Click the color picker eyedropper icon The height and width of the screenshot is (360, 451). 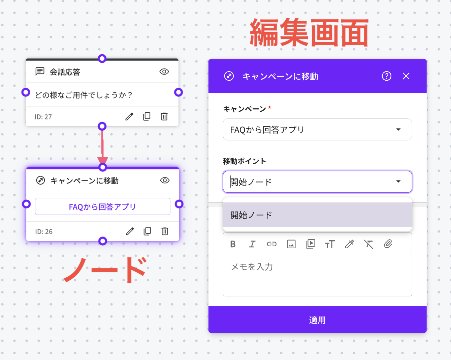tap(349, 244)
